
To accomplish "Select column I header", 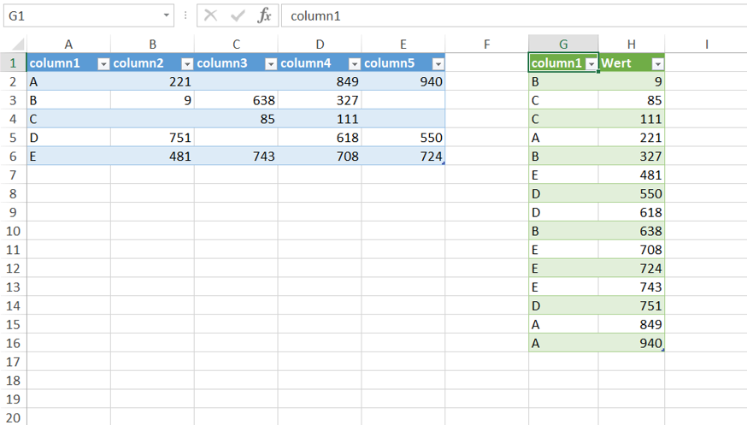I will pyautogui.click(x=707, y=44).
